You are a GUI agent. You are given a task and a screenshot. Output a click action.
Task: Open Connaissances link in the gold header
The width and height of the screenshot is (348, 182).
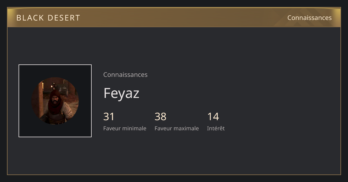point(309,18)
